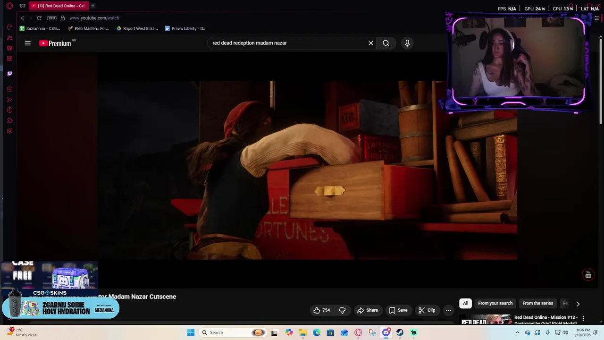This screenshot has width=604, height=340.
Task: Open History clock icon in sidebar
Action: [9, 110]
